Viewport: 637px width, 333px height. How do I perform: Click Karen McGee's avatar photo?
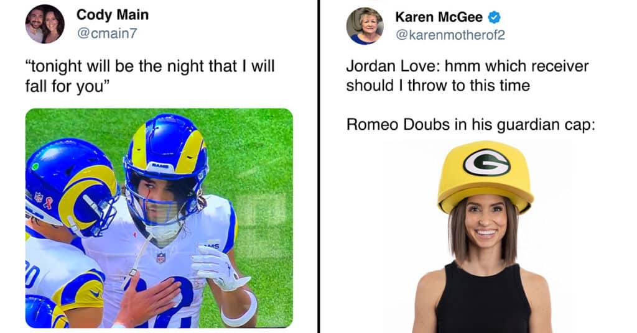pos(365,25)
